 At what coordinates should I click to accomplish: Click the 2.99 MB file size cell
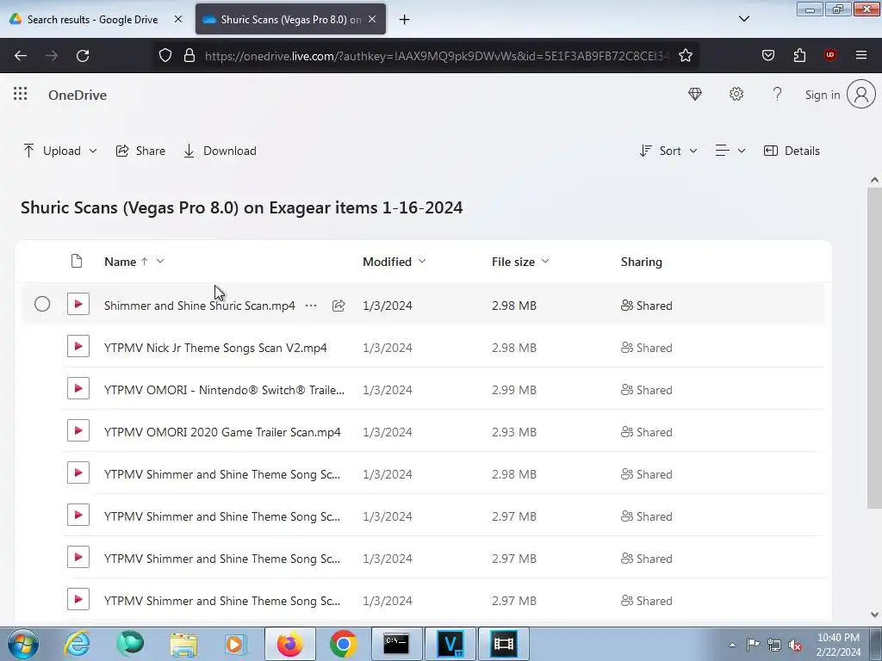513,390
